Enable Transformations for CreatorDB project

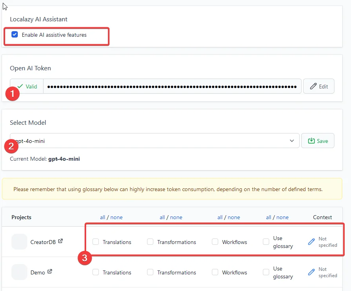(x=150, y=242)
